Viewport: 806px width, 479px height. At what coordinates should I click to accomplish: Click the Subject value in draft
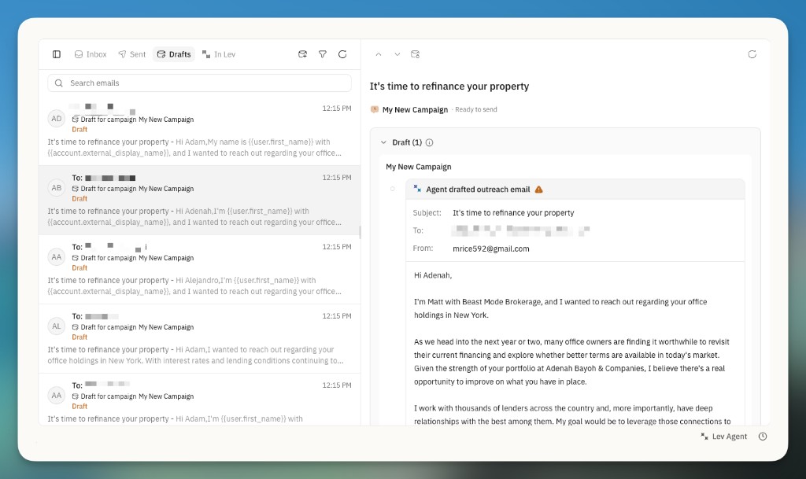[x=513, y=213]
